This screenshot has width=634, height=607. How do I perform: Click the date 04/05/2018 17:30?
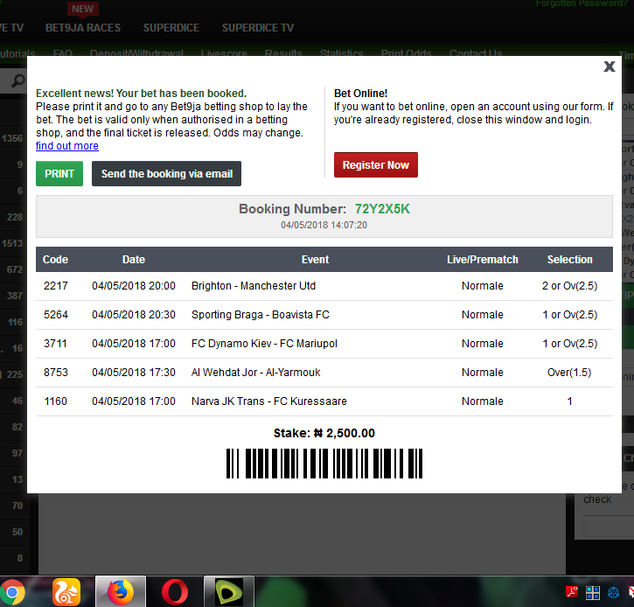[x=134, y=372]
